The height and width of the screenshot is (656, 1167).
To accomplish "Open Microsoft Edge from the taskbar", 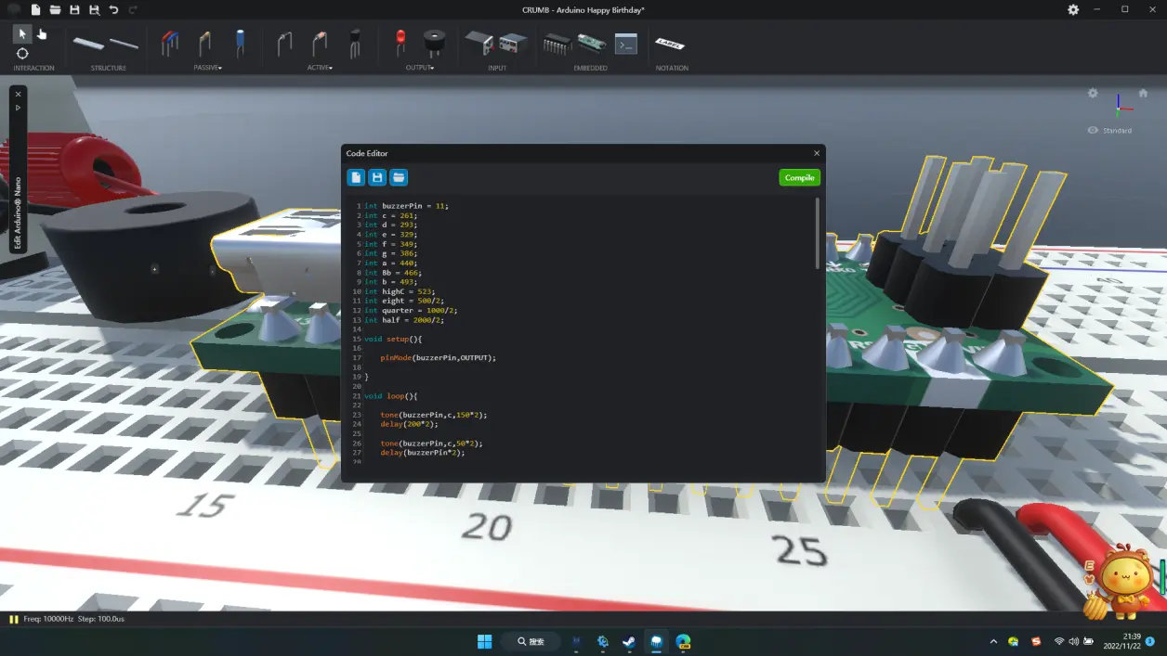I will pyautogui.click(x=683, y=641).
